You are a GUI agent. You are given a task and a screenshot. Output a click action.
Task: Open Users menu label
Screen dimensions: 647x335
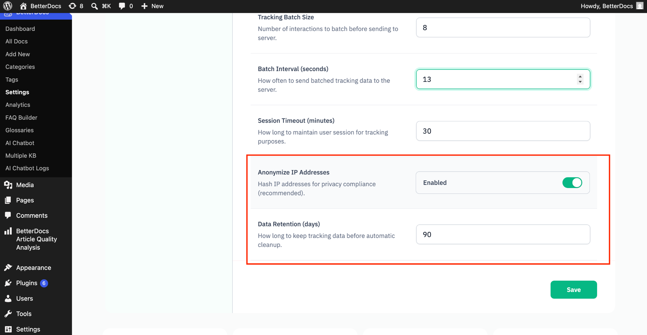tap(25, 298)
